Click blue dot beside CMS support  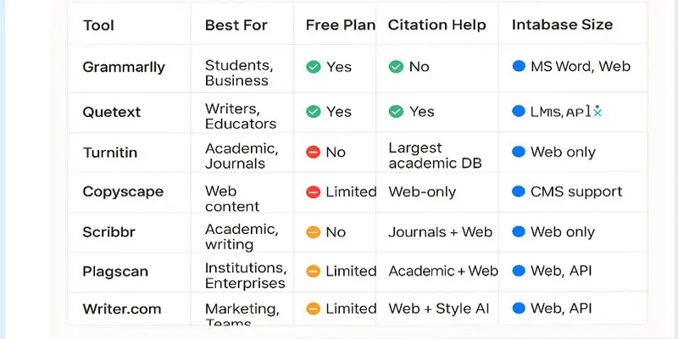click(519, 192)
